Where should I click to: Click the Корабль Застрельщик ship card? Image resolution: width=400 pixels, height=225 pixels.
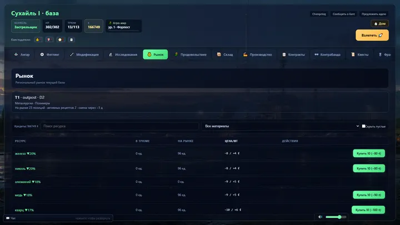[x=26, y=26]
